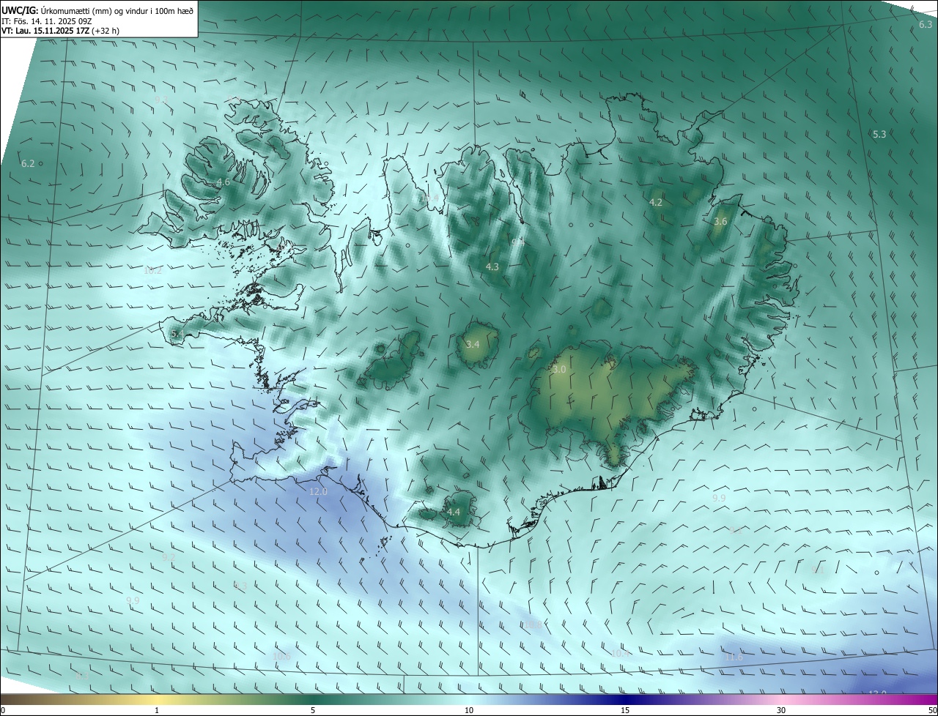This screenshot has width=938, height=716.
Task: Click the 12.0 value off the southwest coast
Action: tap(318, 492)
